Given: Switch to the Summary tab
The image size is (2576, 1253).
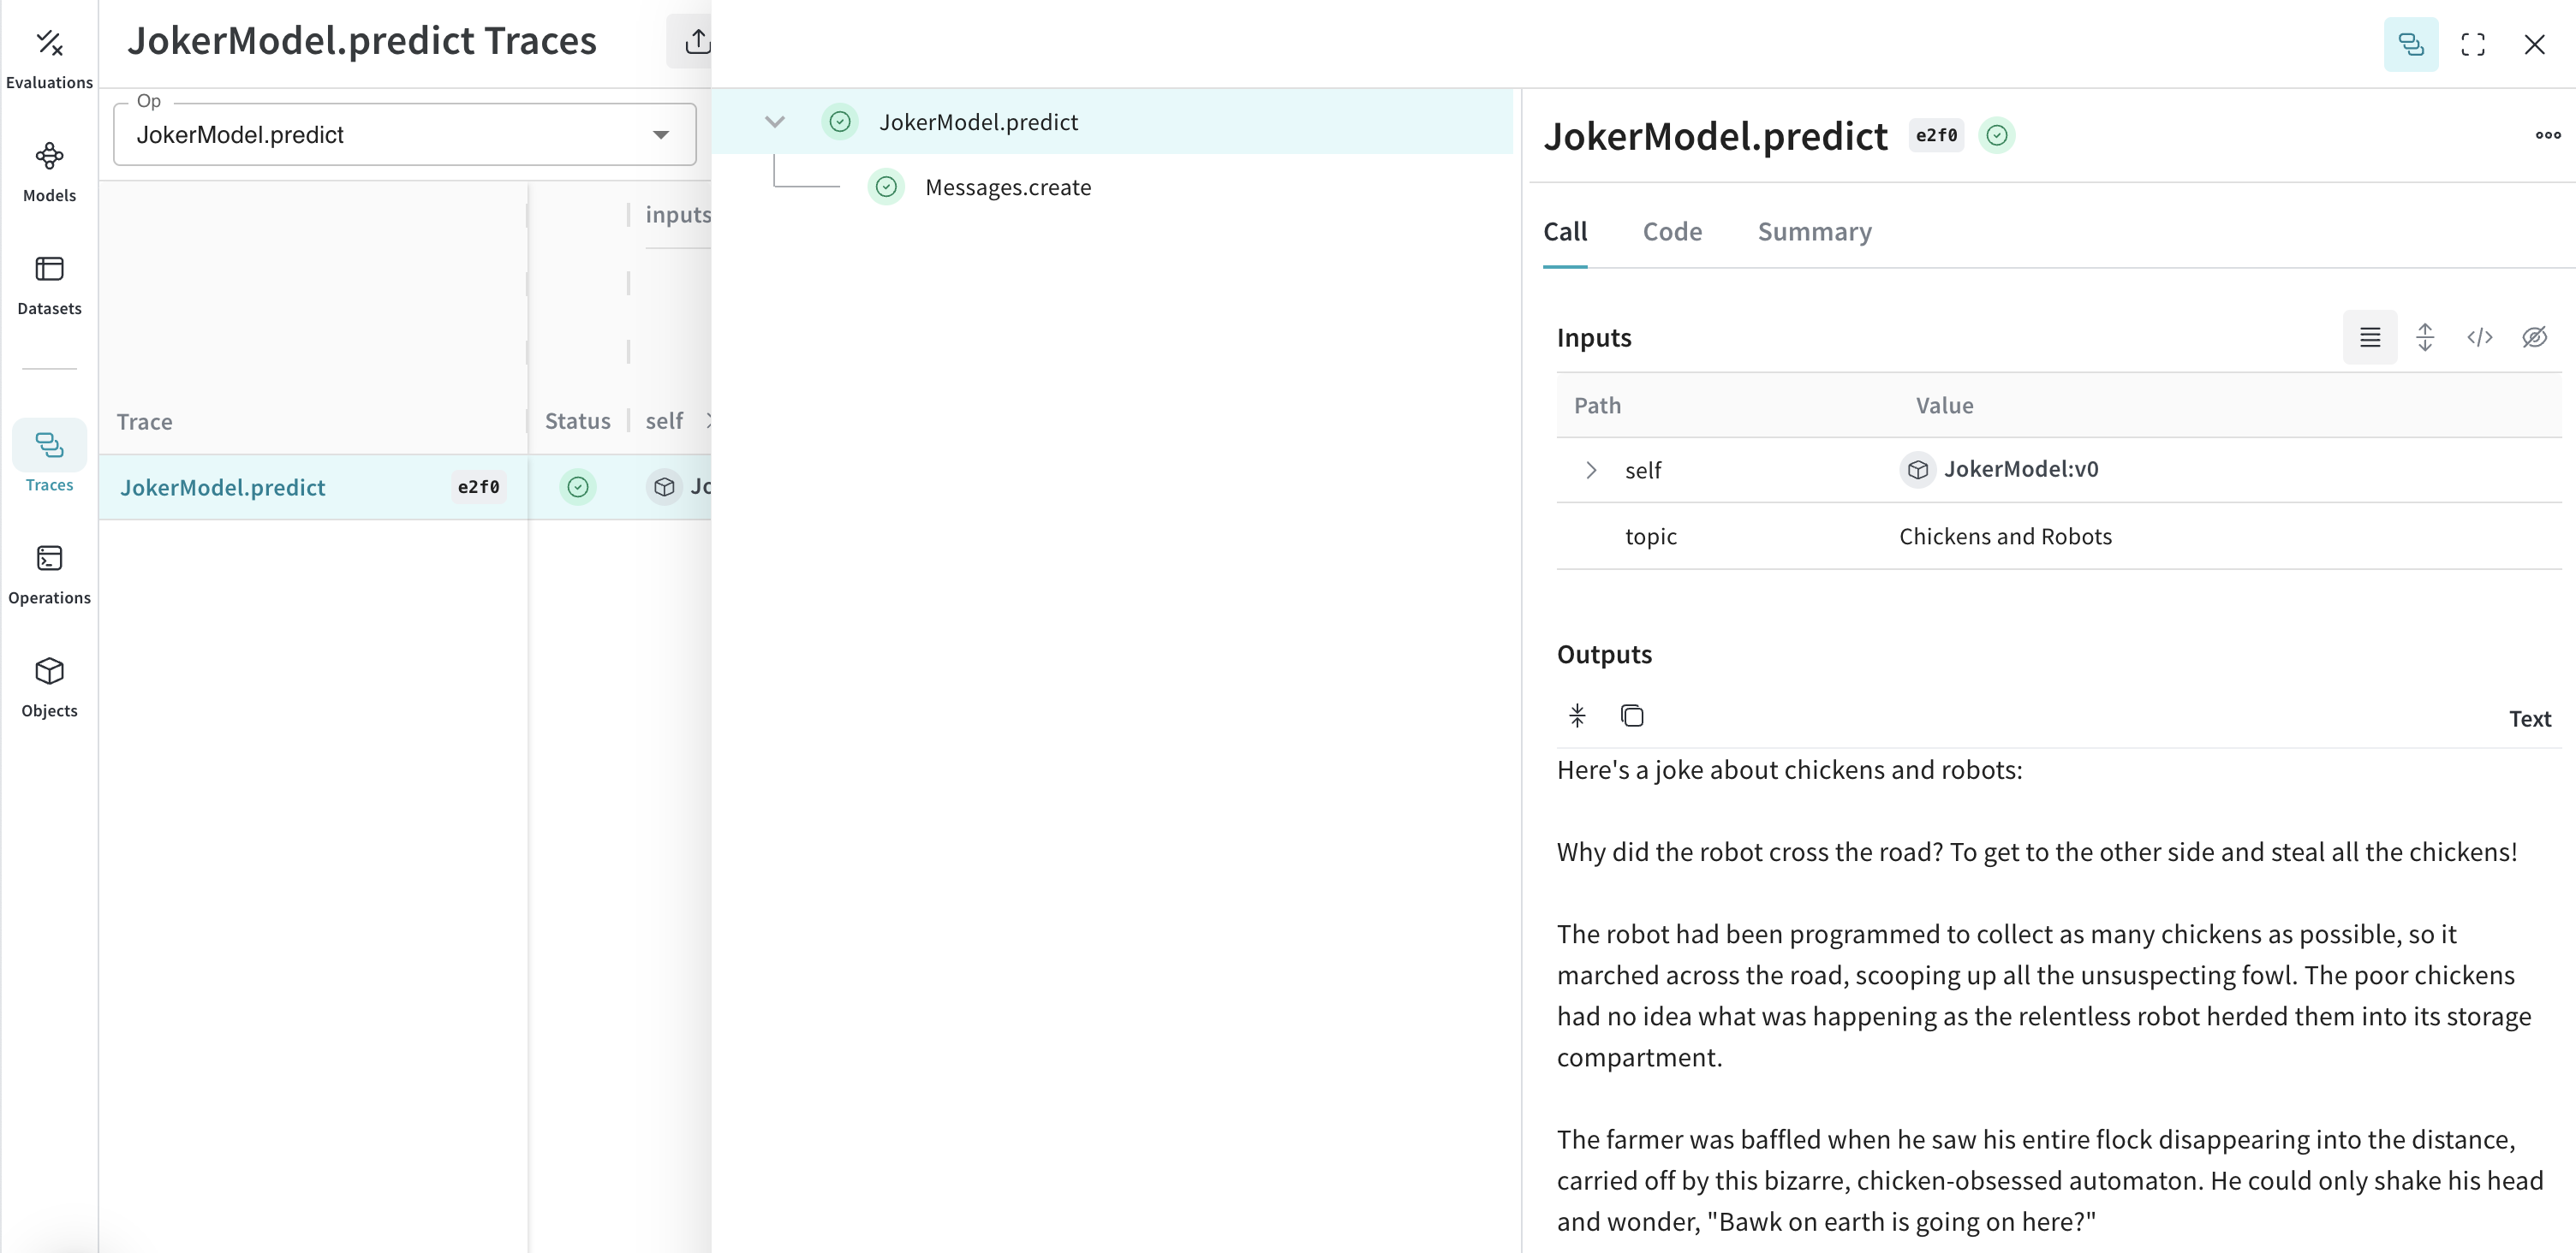Looking at the screenshot, I should tap(1814, 232).
